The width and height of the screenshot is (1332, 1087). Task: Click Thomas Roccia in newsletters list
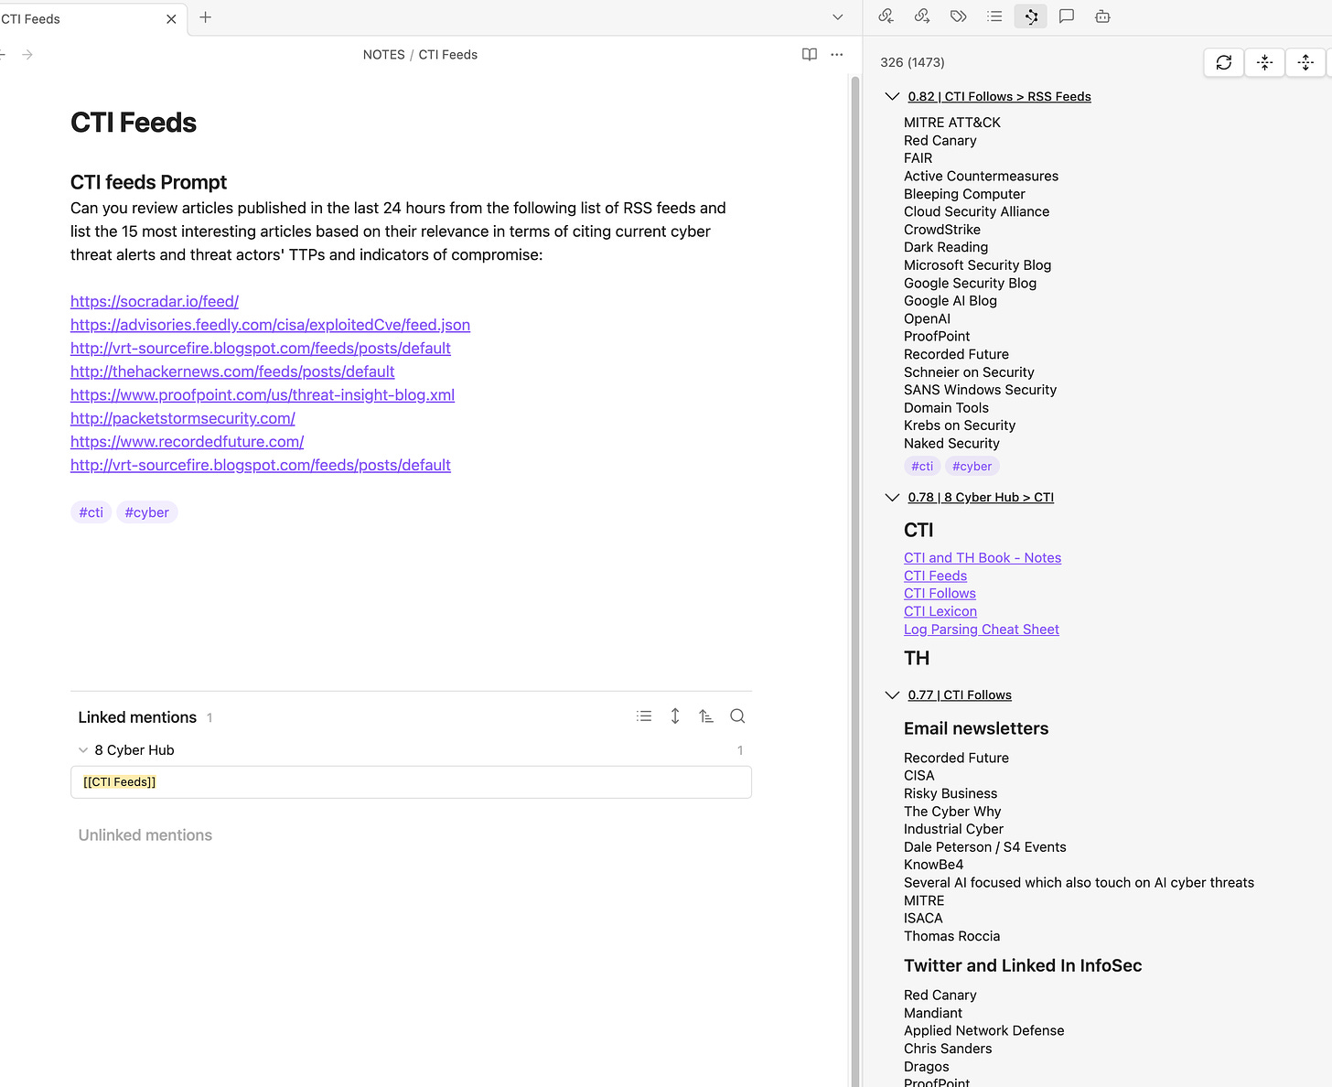pos(951,936)
